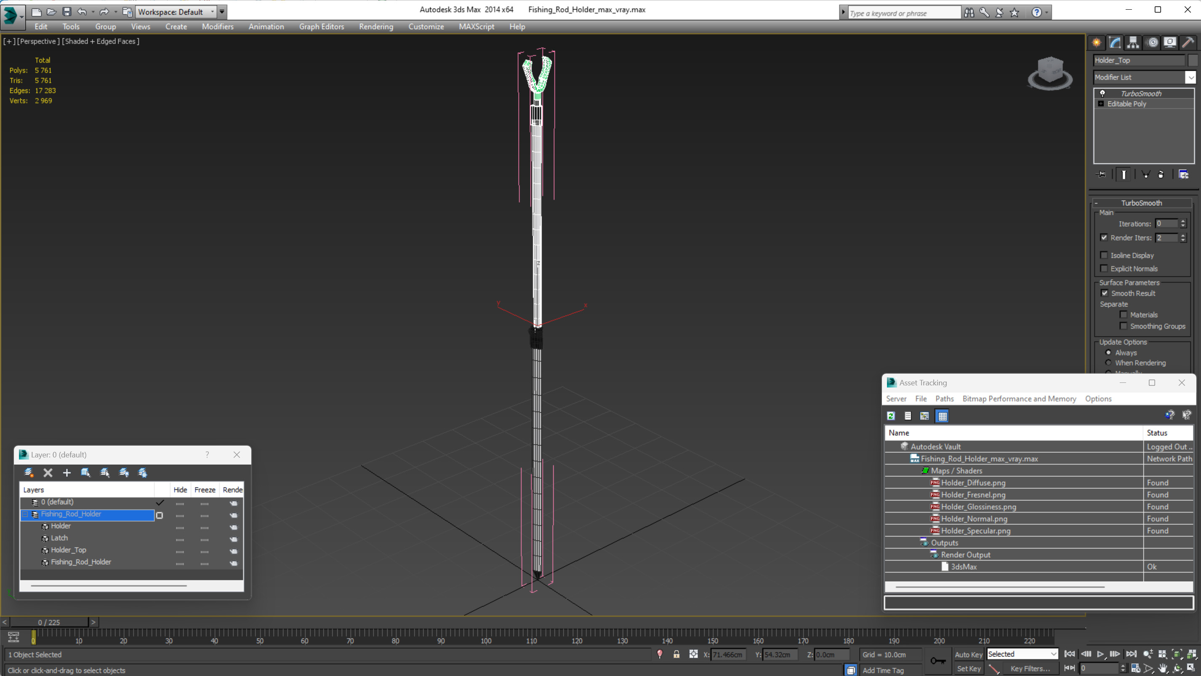The height and width of the screenshot is (676, 1201).
Task: Click Configure Modifier Sets icon
Action: [x=1183, y=174]
